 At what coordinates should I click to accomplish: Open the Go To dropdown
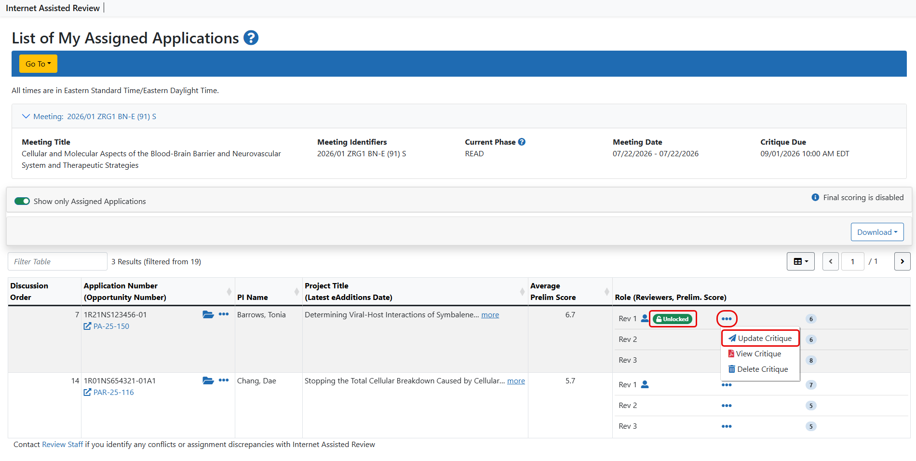(38, 64)
